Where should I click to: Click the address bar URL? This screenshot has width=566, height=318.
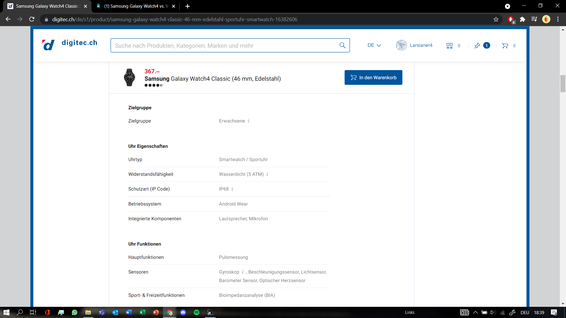coord(175,19)
